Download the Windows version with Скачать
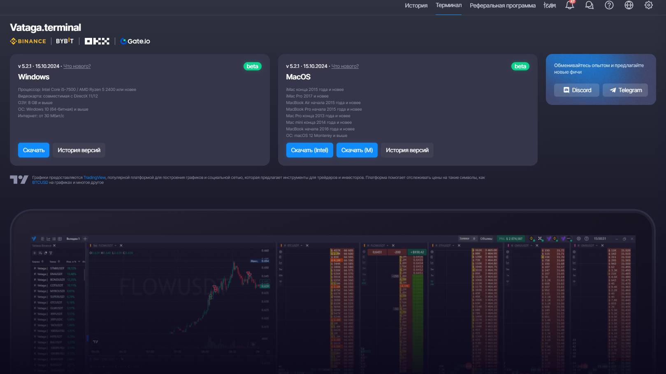666x374 pixels. 34,150
